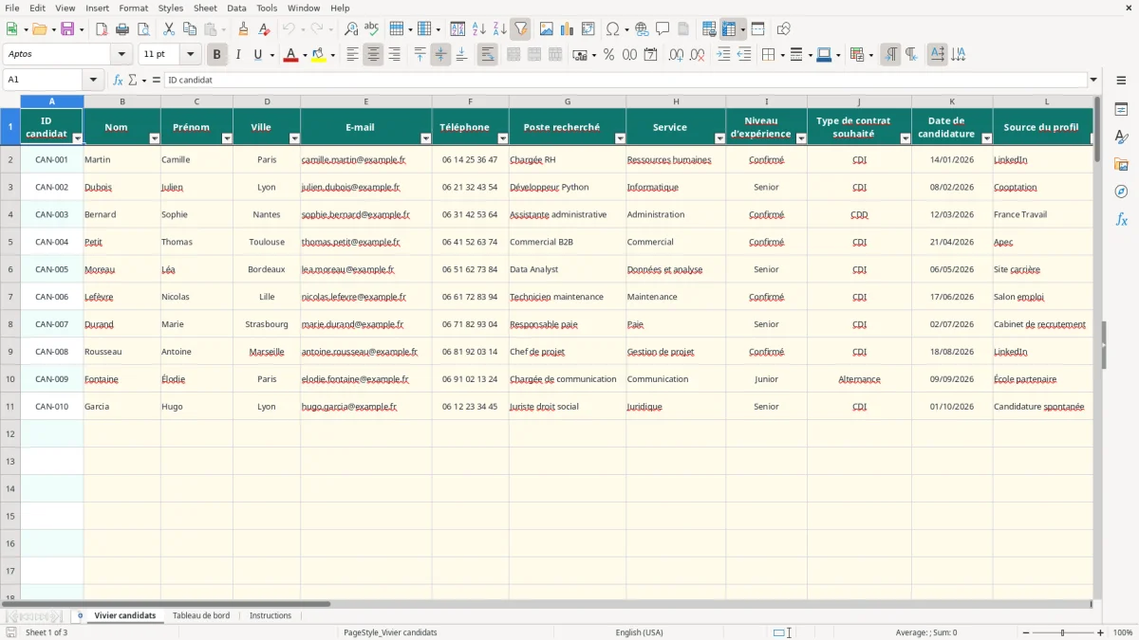Click the Insert Pivot Table icon
The width and height of the screenshot is (1139, 640).
(x=588, y=29)
